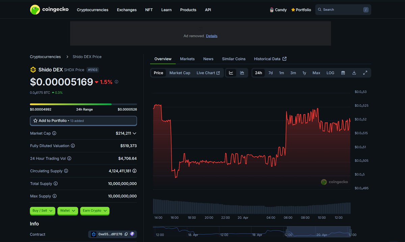The height and width of the screenshot is (242, 405).
Task: Select the 3m time range
Action: (293, 73)
